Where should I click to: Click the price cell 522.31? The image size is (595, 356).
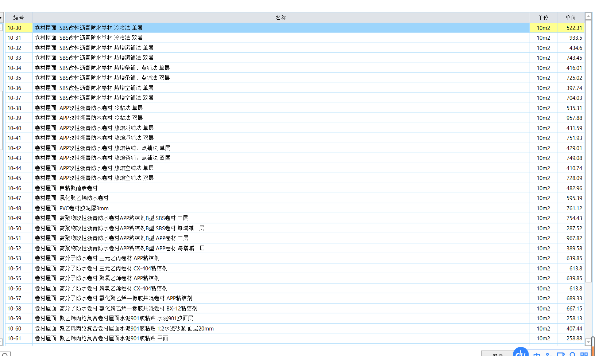pyautogui.click(x=571, y=28)
